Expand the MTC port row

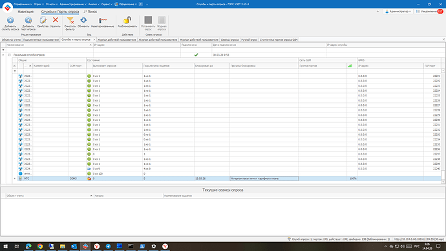click(15, 179)
